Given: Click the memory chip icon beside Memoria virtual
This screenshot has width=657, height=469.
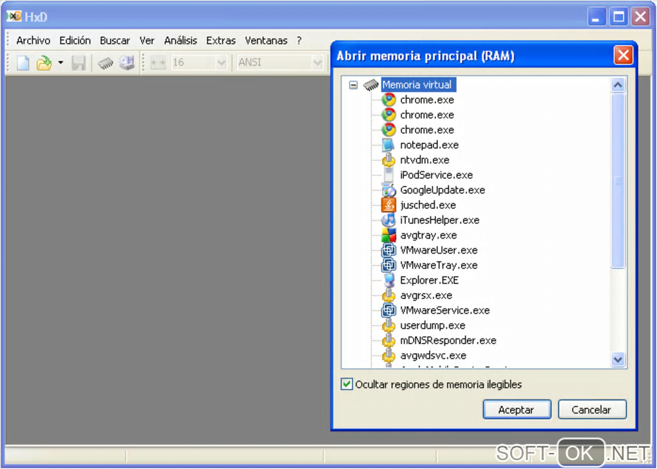Looking at the screenshot, I should [371, 85].
